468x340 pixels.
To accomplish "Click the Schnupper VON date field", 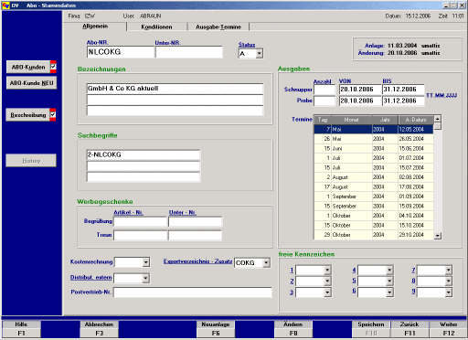I will [x=360, y=90].
